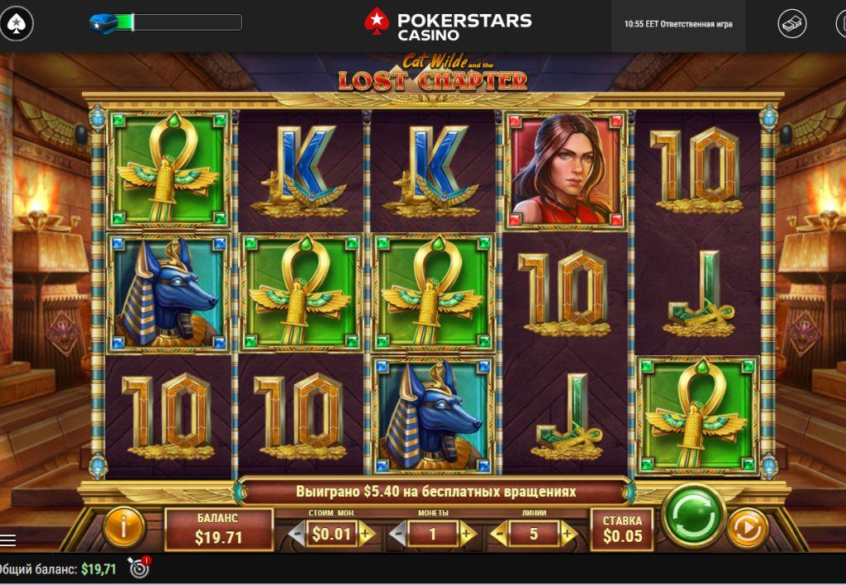The height and width of the screenshot is (585, 846).
Task: Decrease the coin value with left arrow
Action: pyautogui.click(x=296, y=535)
